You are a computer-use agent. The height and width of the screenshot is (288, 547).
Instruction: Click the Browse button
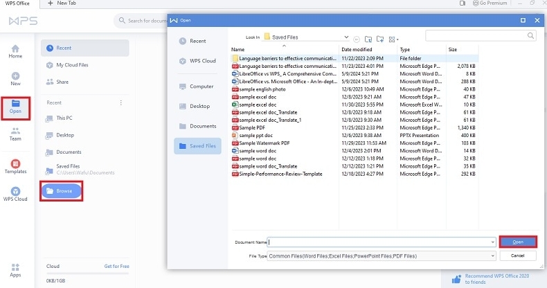61,190
